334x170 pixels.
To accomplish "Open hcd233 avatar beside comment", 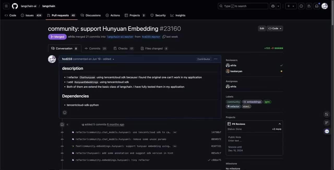I will (52, 59).
